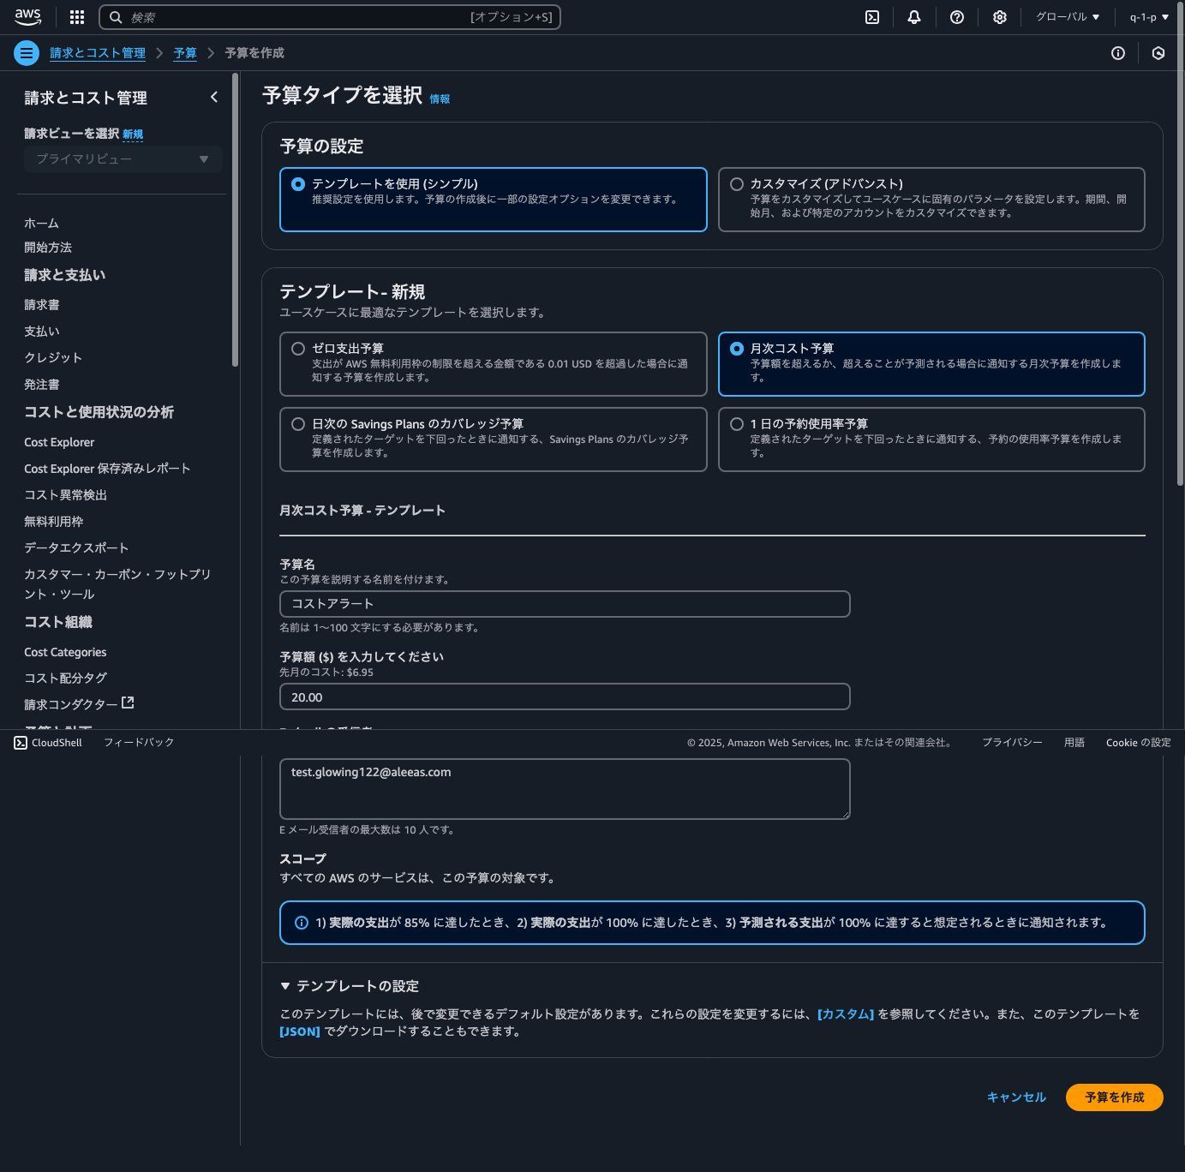Open 請求書 in the sidebar
This screenshot has width=1185, height=1172.
[x=42, y=304]
